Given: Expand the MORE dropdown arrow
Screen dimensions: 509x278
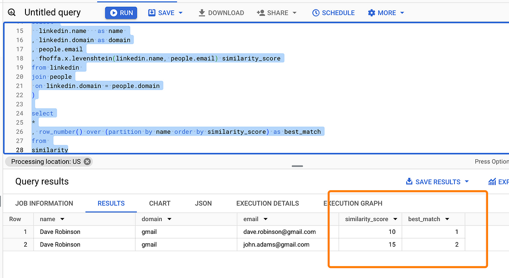Looking at the screenshot, I should click(x=402, y=13).
